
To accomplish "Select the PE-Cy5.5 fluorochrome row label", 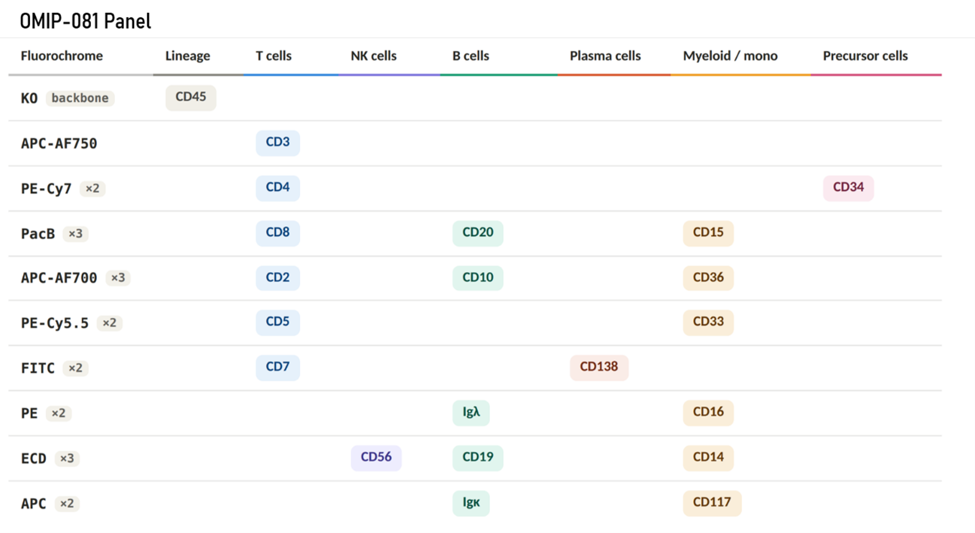I will (55, 323).
